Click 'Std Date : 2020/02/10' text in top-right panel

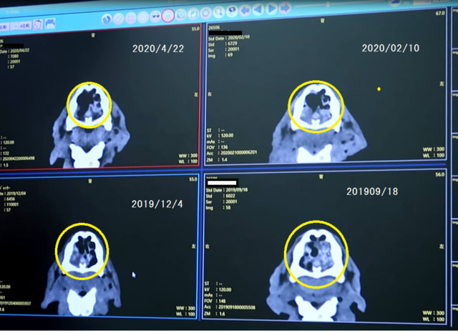point(229,38)
